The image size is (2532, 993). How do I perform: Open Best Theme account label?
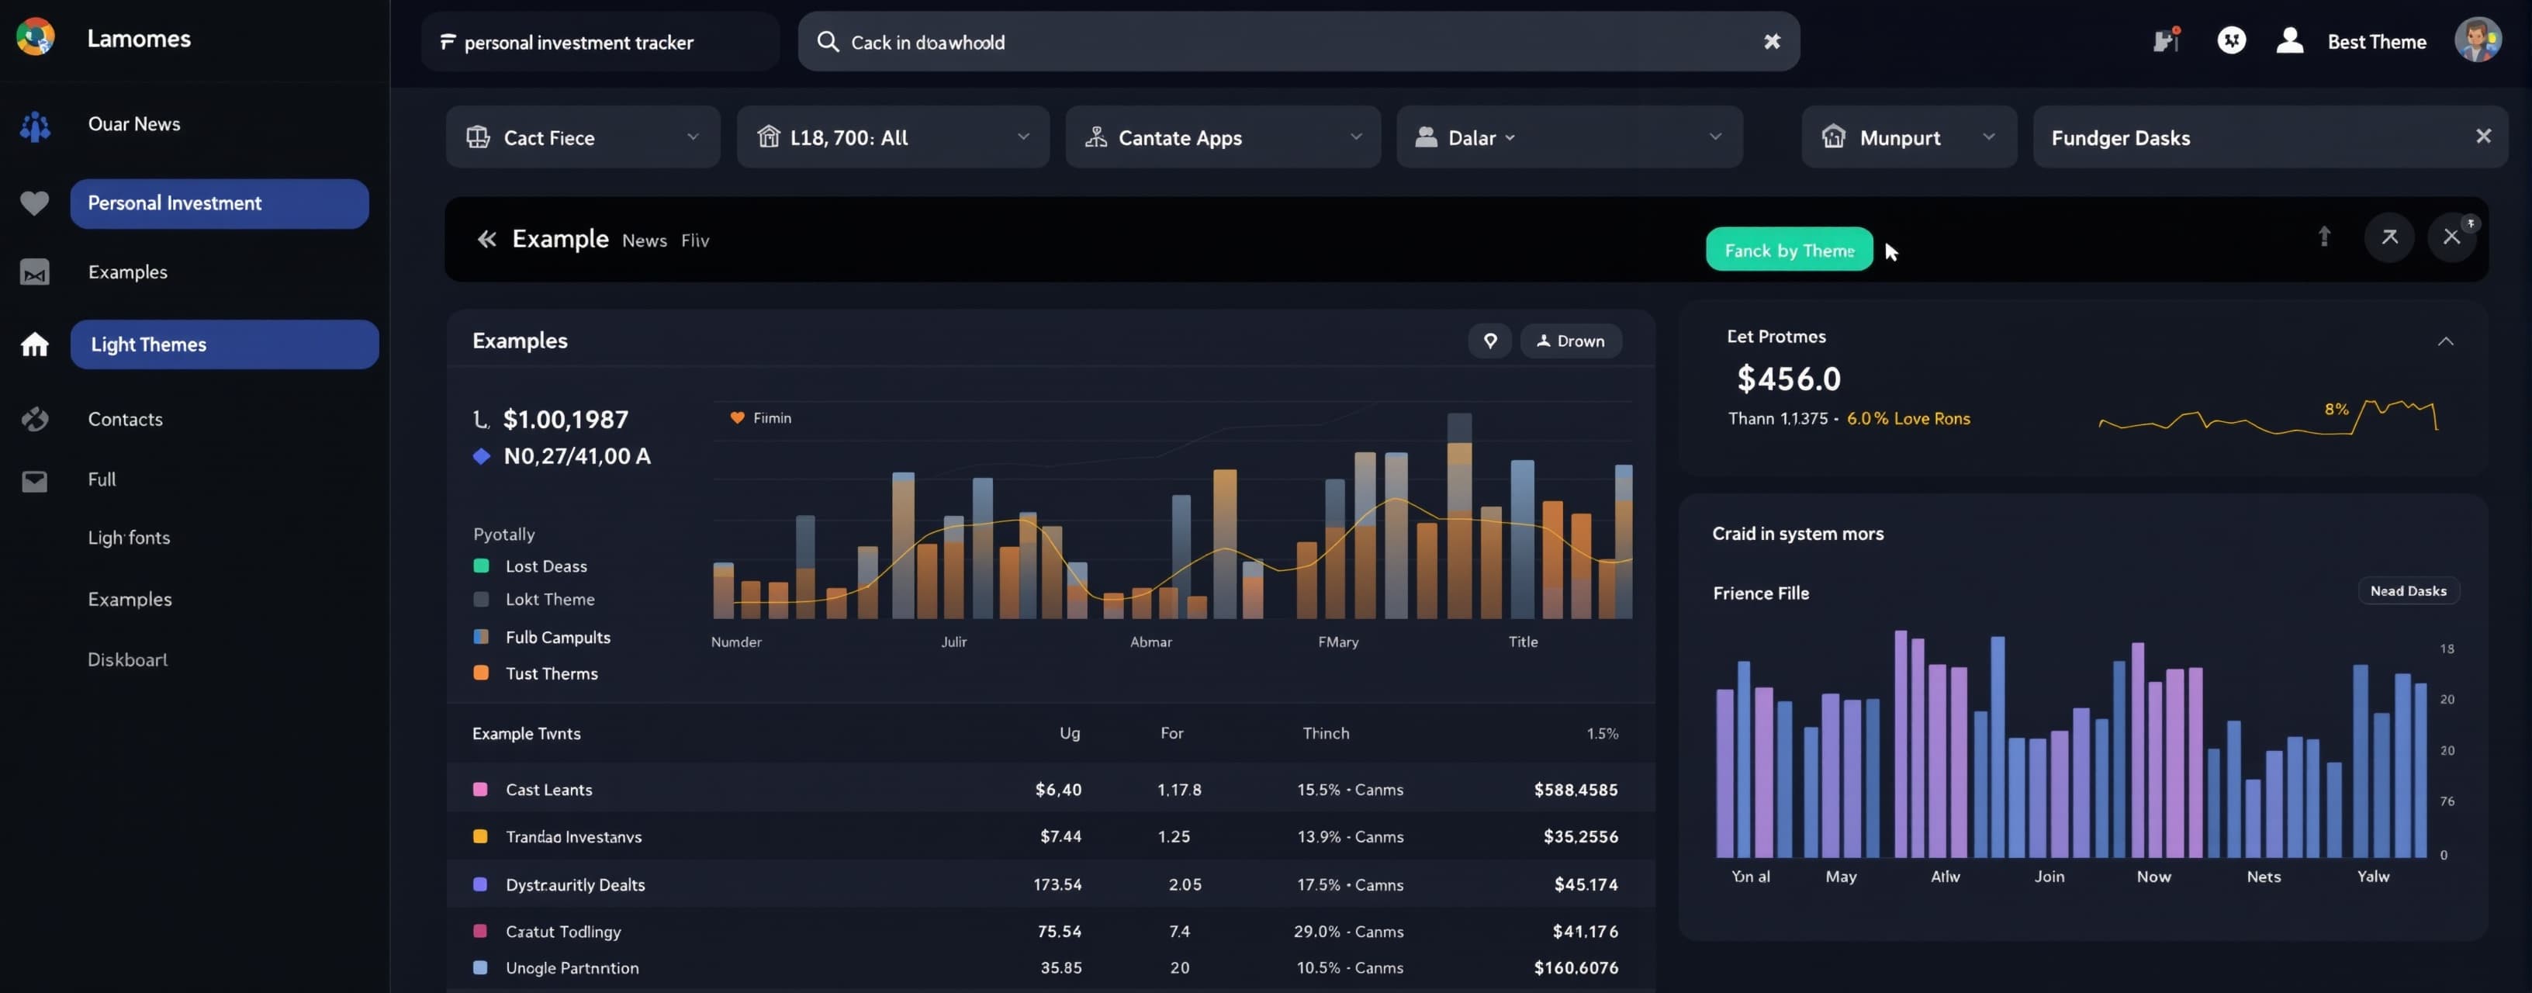[2377, 41]
